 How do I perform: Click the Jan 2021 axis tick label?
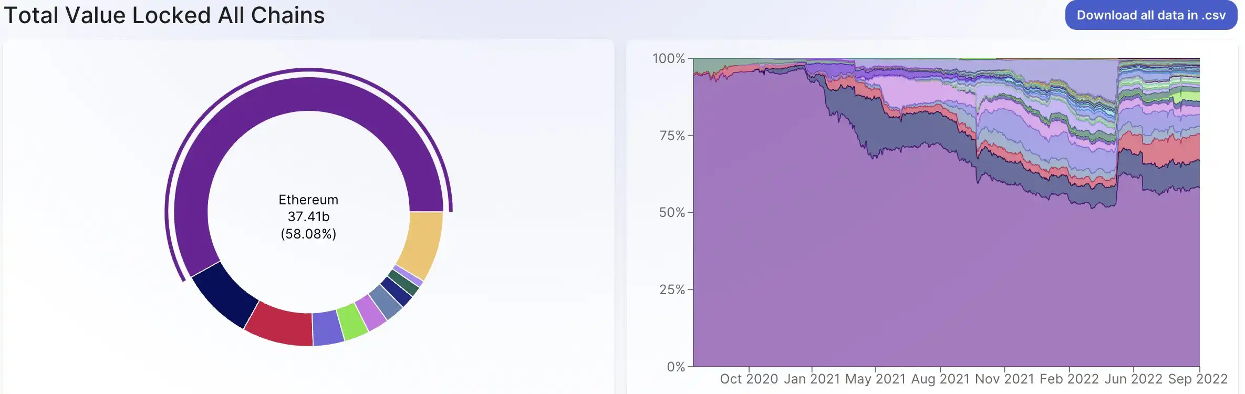pos(812,379)
